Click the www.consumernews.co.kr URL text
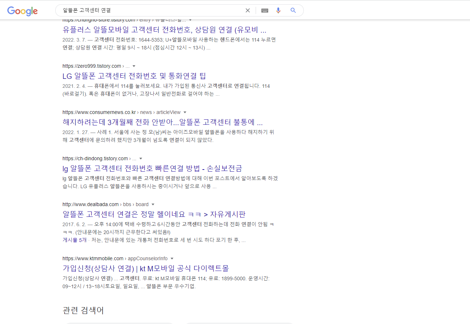 pyautogui.click(x=99, y=112)
